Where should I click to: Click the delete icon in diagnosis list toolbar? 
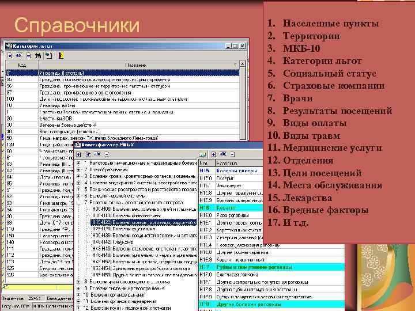coord(233,154)
